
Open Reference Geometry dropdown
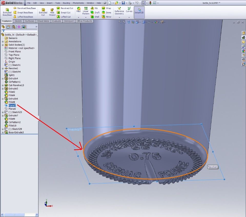click(119, 17)
